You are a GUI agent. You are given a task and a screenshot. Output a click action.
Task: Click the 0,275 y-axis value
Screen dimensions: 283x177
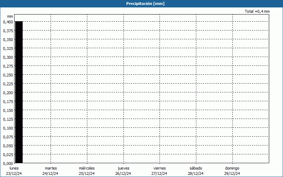point(8,66)
